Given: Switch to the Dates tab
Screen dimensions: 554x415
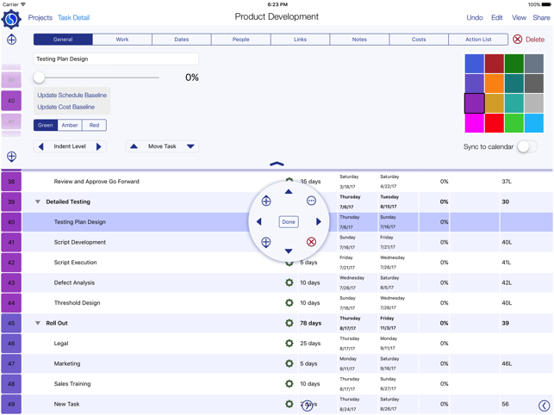Looking at the screenshot, I should coord(182,40).
